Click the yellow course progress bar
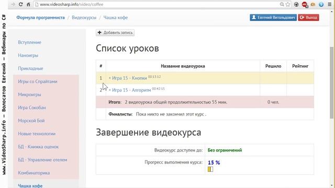 click(210, 169)
